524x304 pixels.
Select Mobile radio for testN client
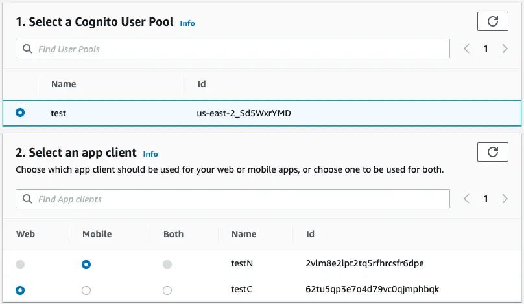coord(86,264)
